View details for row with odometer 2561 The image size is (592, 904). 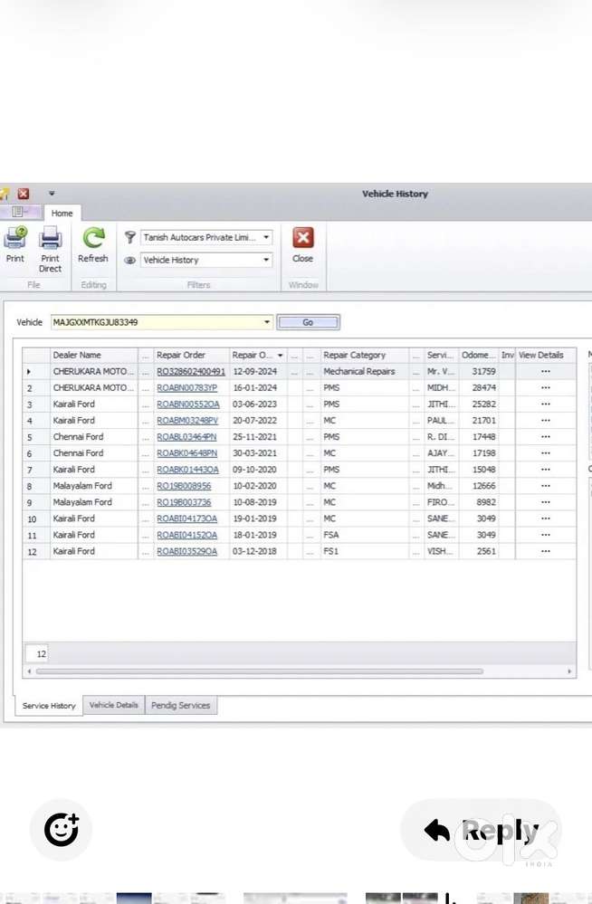545,551
